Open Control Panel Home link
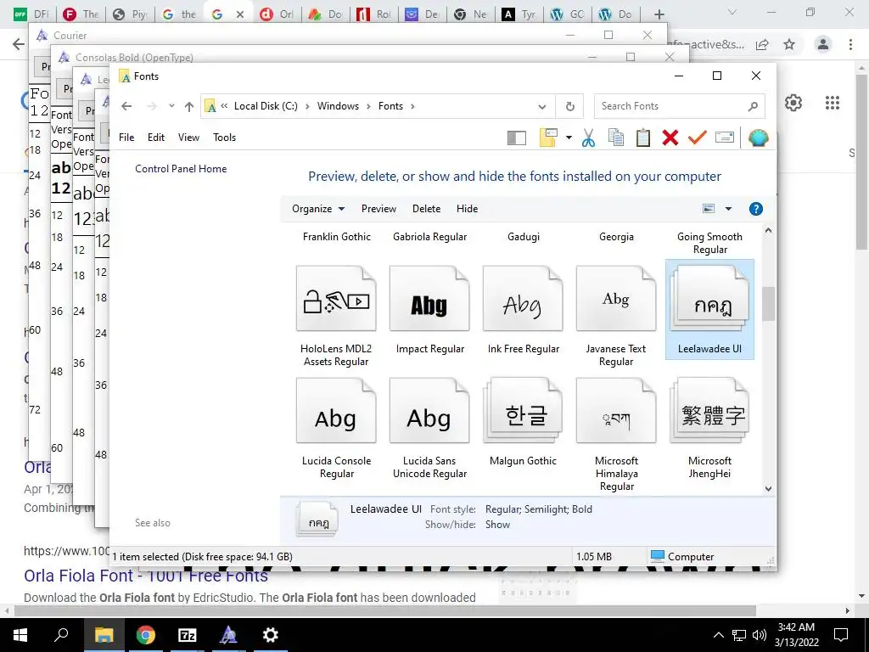Viewport: 869px width, 652px height. [181, 169]
